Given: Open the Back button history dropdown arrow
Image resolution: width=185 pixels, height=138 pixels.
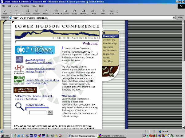Looking at the screenshot, I should coord(11,12).
